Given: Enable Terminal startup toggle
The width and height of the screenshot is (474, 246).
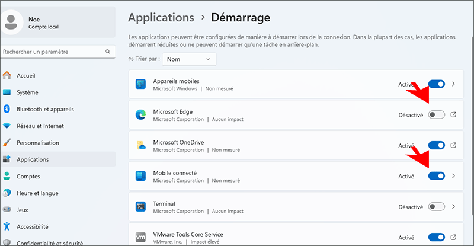Looking at the screenshot, I should click(x=437, y=207).
